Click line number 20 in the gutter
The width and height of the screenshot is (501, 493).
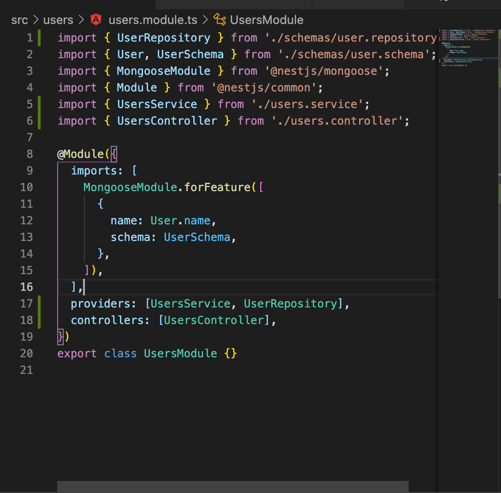(26, 354)
